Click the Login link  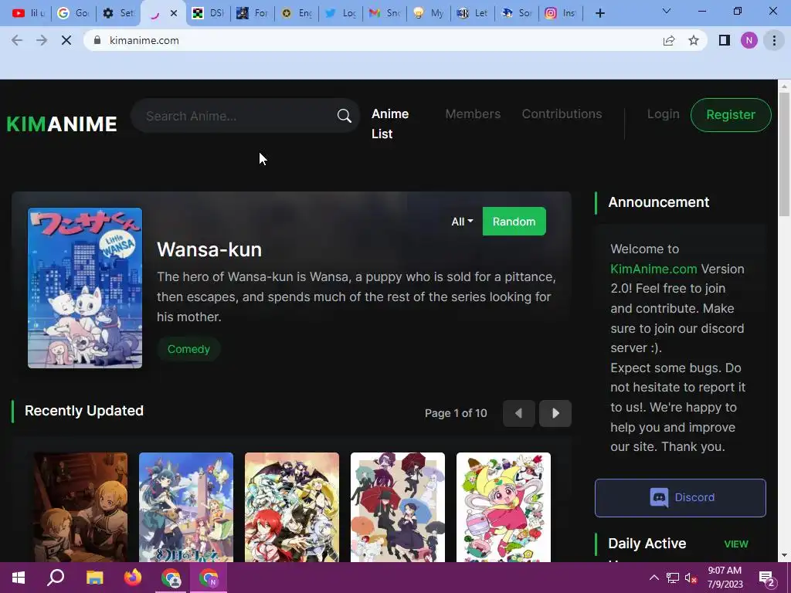click(664, 114)
